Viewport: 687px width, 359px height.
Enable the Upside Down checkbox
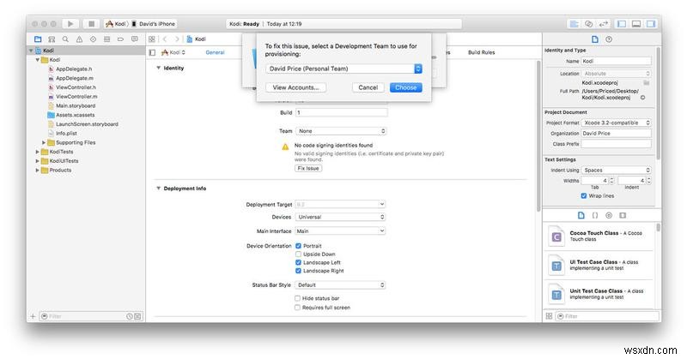[298, 254]
